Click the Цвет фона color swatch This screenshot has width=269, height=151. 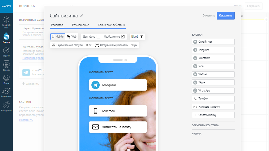click(x=98, y=37)
